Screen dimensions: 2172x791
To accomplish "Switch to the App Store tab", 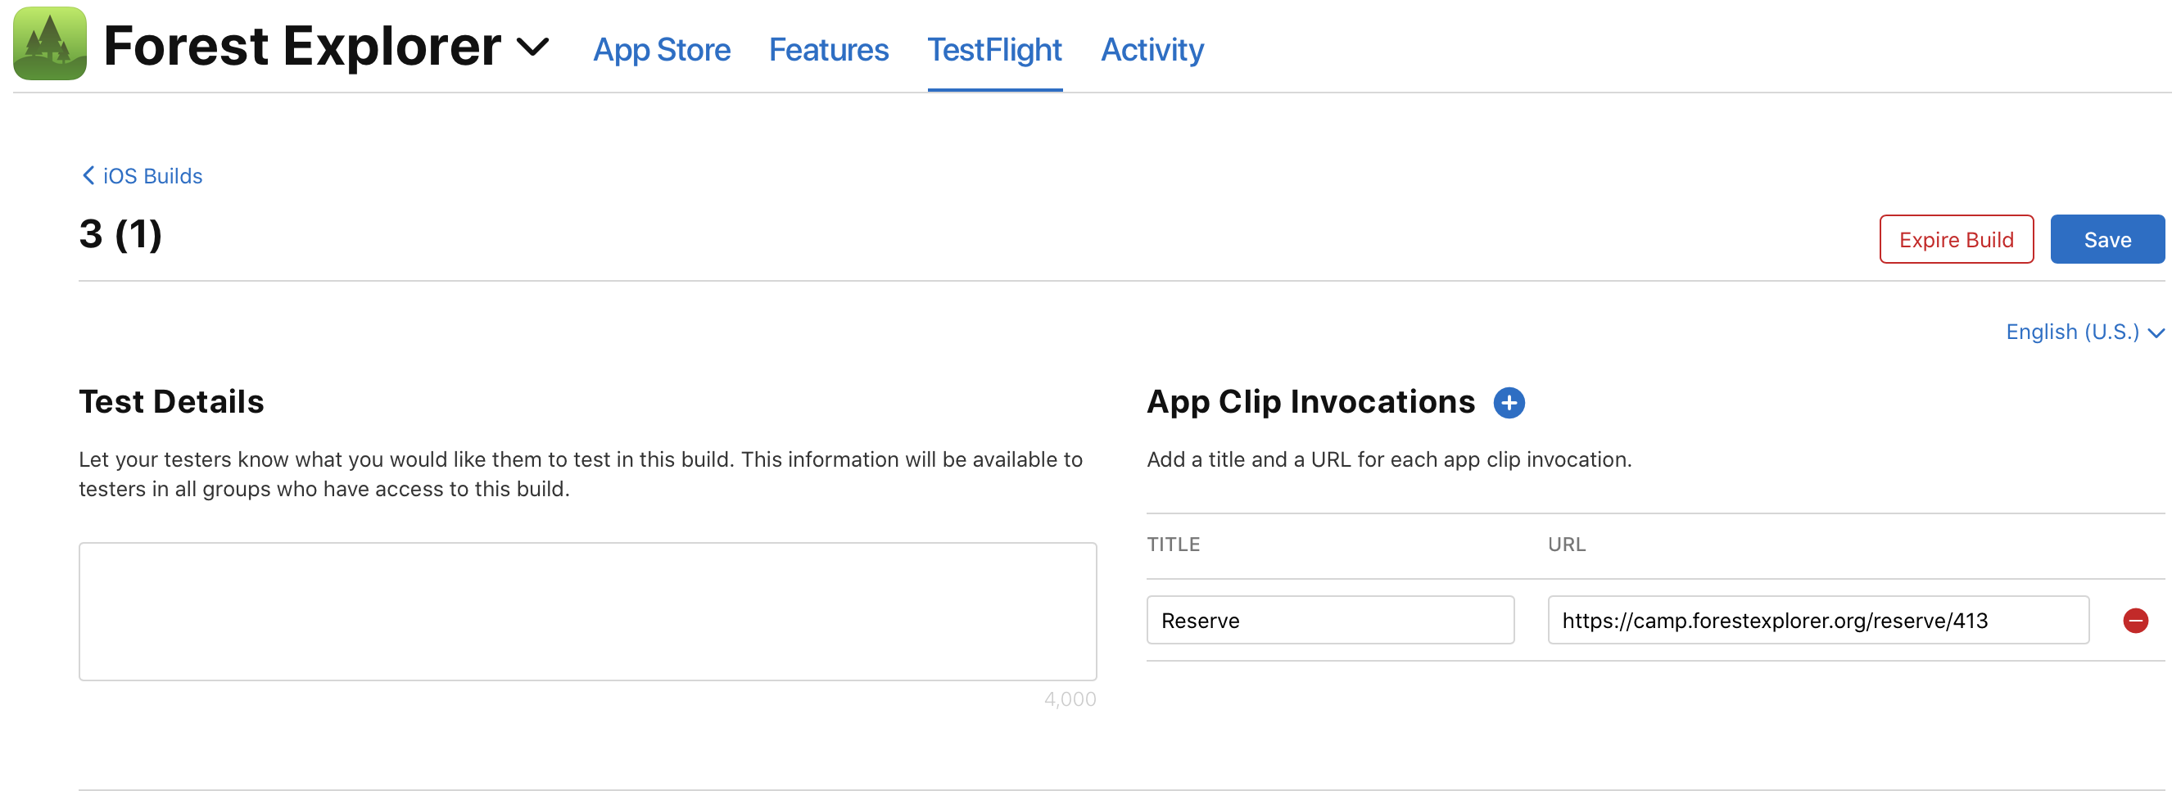I will point(662,50).
